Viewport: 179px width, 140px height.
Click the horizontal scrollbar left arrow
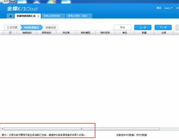tap(2, 129)
